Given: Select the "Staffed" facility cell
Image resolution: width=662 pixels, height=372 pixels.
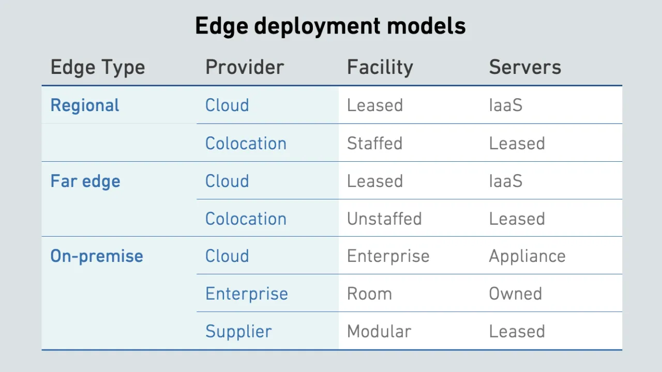Looking at the screenshot, I should coord(374,143).
